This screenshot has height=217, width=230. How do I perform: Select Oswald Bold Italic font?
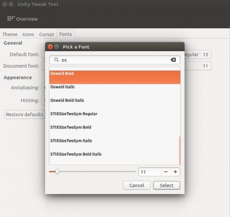(x=115, y=104)
